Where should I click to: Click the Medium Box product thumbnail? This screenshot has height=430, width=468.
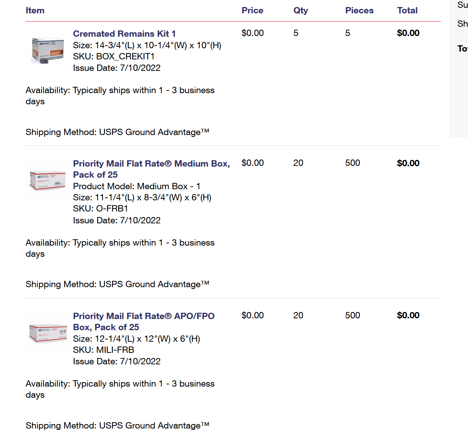[48, 181]
